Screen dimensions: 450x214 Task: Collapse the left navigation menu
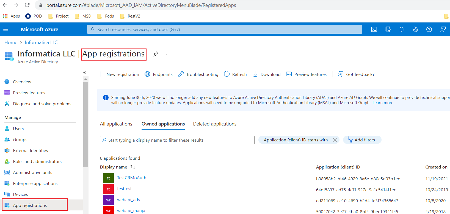[84, 72]
